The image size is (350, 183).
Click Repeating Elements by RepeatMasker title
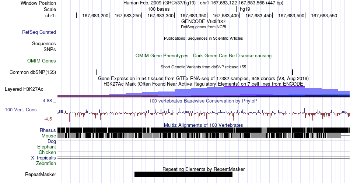(203, 169)
